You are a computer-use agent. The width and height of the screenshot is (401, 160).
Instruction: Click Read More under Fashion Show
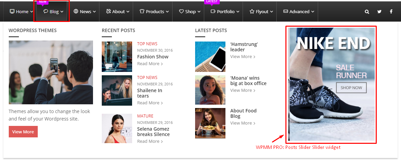pos(150,64)
